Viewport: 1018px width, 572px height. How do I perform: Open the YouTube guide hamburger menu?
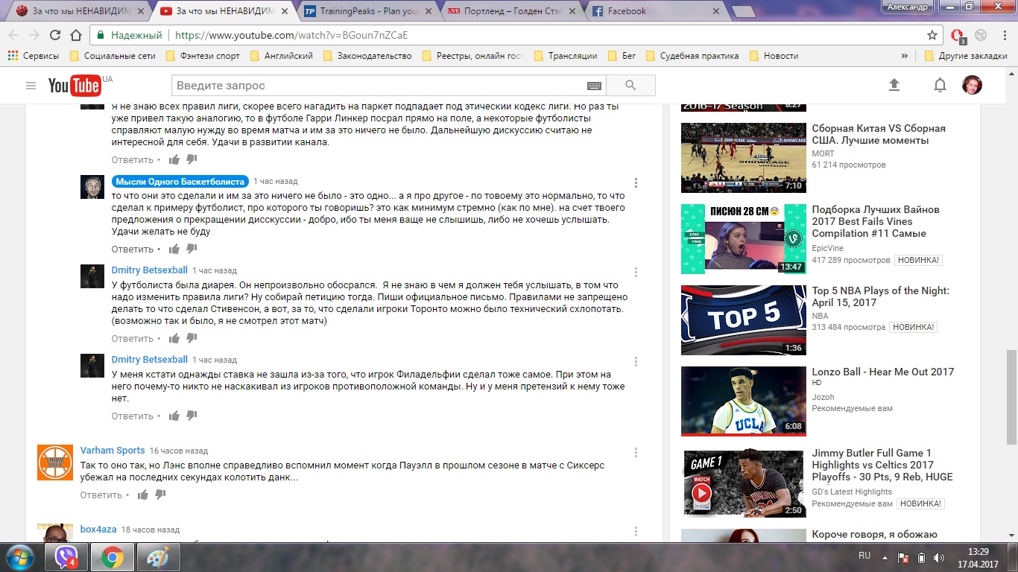pos(31,86)
